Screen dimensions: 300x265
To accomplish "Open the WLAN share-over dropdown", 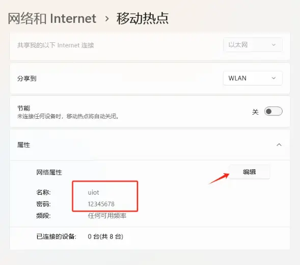I will (253, 78).
